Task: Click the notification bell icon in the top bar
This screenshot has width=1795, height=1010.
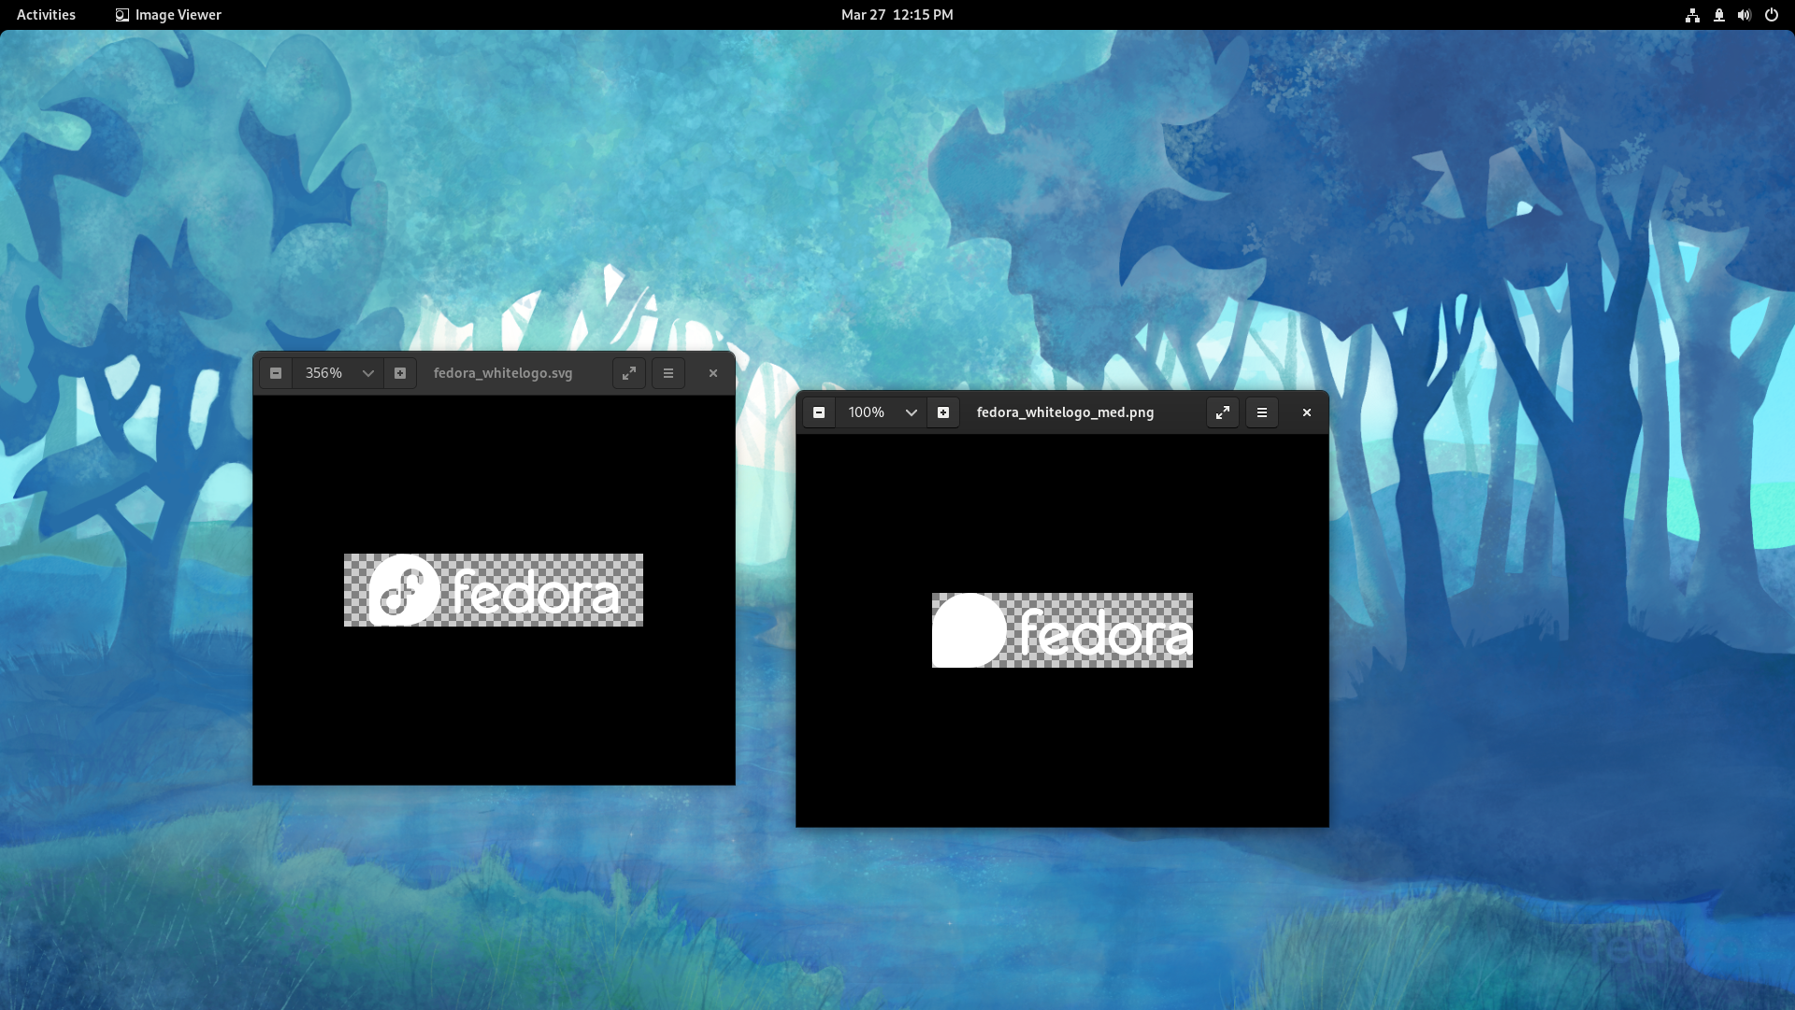Action: click(x=1718, y=15)
